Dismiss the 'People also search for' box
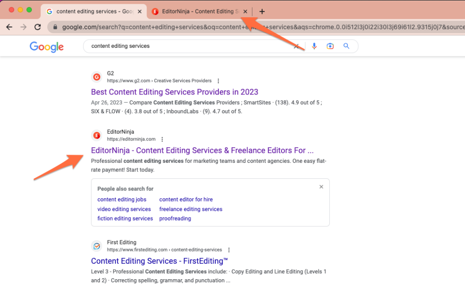Image resolution: width=465 pixels, height=296 pixels. point(321,187)
